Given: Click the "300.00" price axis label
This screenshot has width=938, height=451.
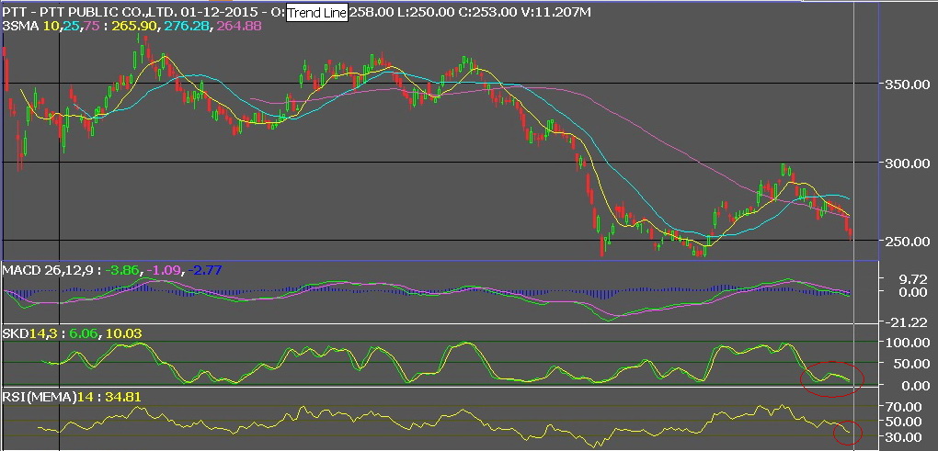Looking at the screenshot, I should click(908, 163).
